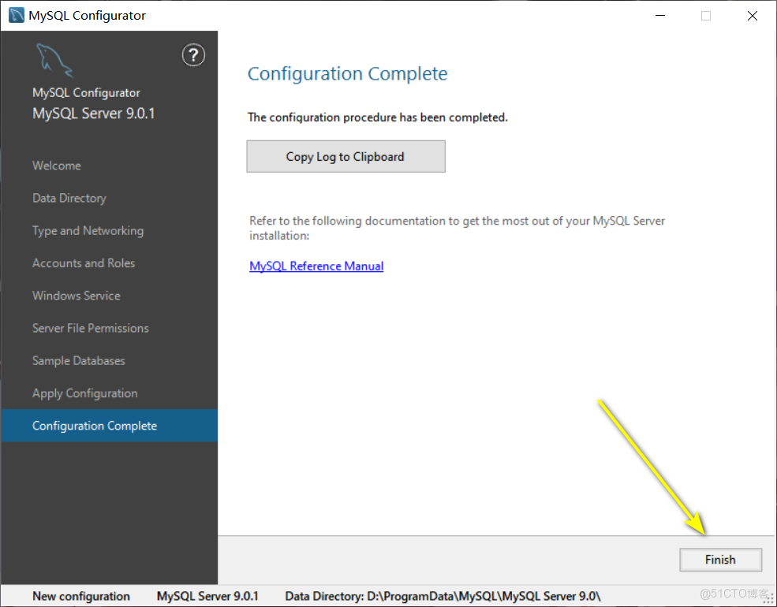Select the Data Directory step
This screenshot has height=607, width=777.
pyautogui.click(x=69, y=198)
